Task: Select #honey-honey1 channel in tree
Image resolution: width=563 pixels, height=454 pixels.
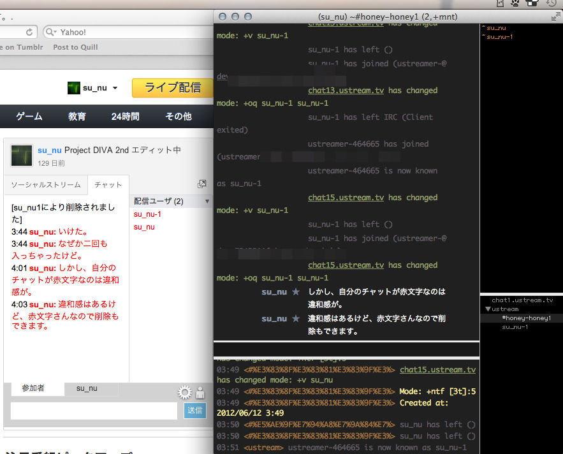Action: point(526,318)
